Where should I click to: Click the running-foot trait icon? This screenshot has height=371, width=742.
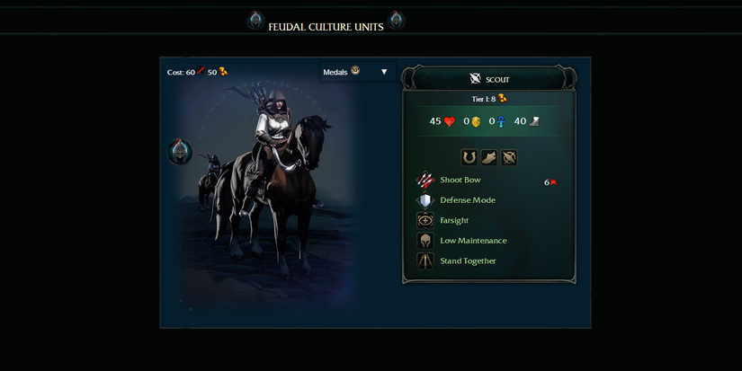[x=489, y=157]
